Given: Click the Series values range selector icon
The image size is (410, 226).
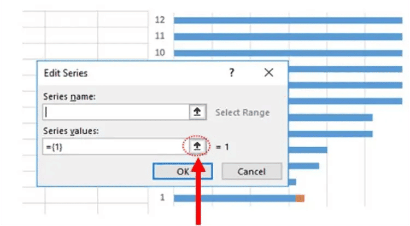Looking at the screenshot, I should [x=197, y=147].
